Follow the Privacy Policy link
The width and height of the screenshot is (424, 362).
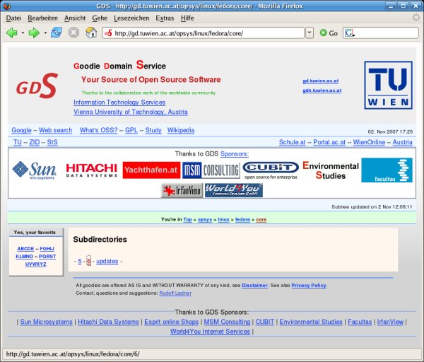[x=309, y=285]
